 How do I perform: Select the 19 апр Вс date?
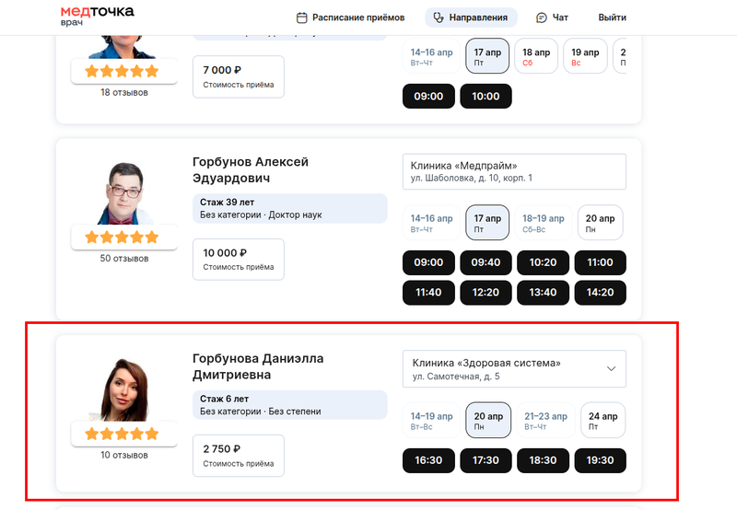[585, 56]
